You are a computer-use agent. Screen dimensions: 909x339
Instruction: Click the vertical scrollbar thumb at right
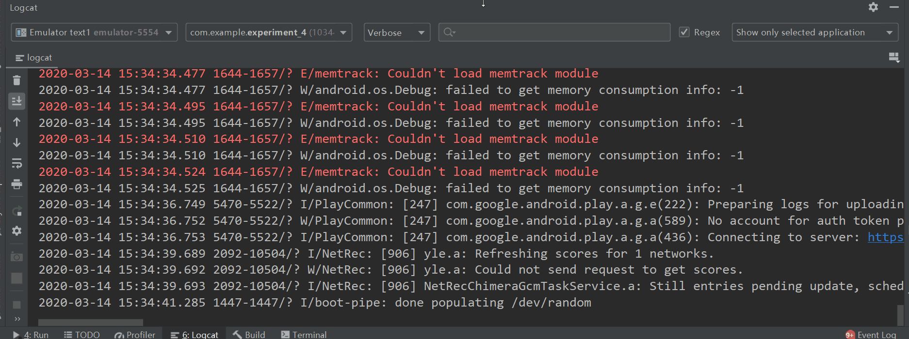click(900, 315)
